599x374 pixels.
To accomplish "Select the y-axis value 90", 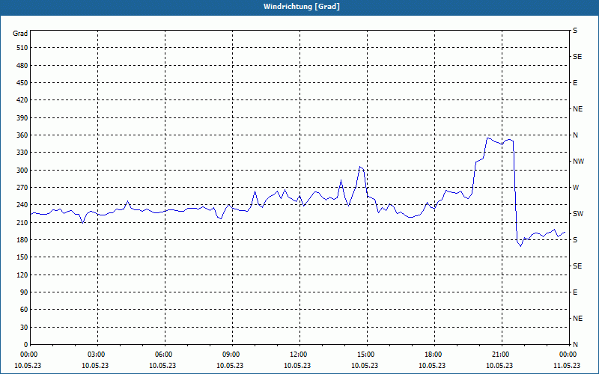I will [24, 292].
